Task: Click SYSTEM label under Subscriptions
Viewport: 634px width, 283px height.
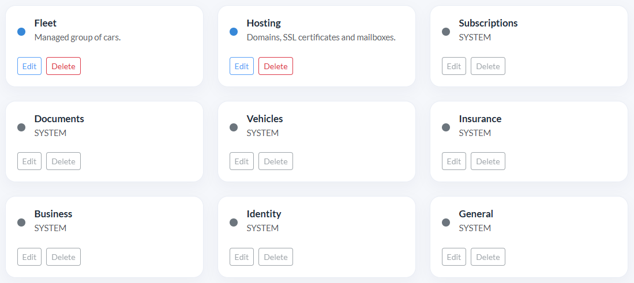Action: (x=475, y=37)
